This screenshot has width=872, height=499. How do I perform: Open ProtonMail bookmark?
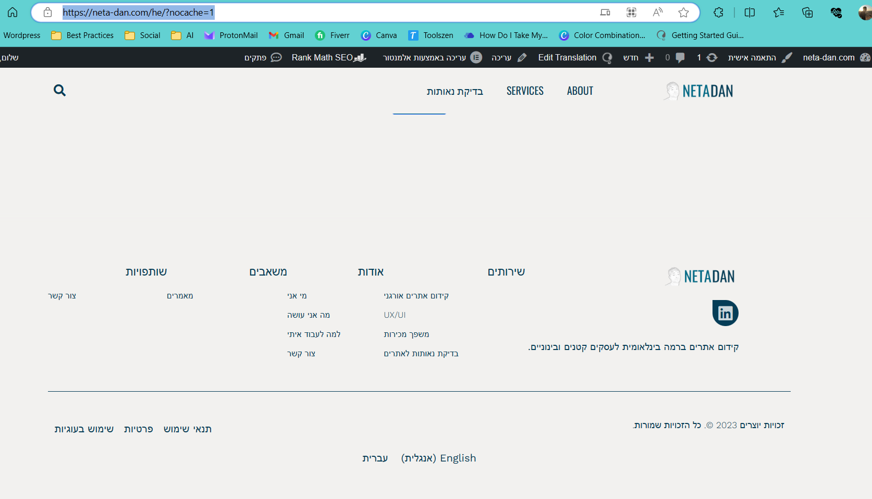click(x=231, y=35)
